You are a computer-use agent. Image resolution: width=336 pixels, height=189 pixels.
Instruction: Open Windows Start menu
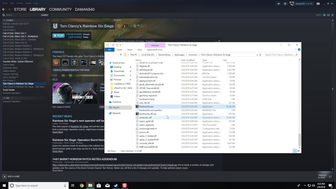[4, 186]
